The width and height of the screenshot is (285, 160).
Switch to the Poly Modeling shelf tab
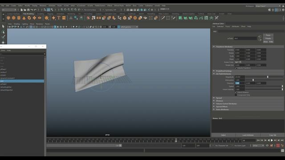(x=28, y=14)
